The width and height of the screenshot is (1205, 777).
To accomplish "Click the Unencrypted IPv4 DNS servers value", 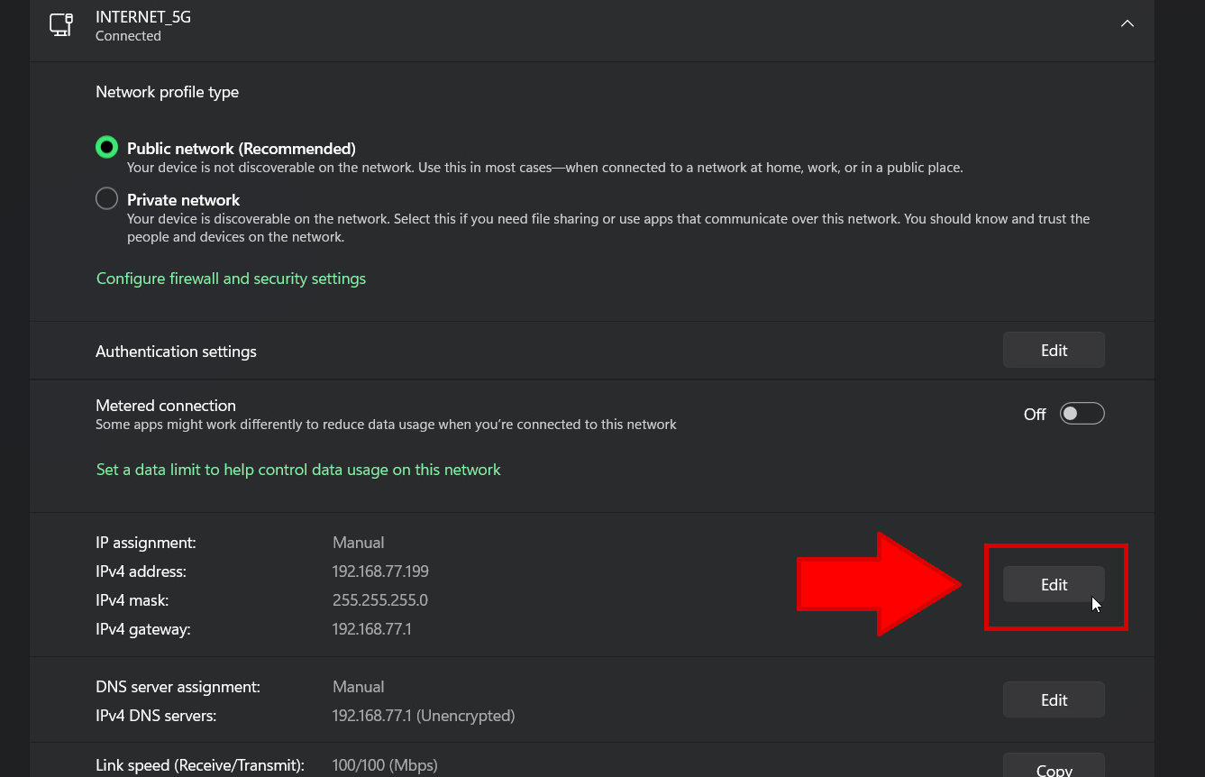I will click(x=423, y=716).
